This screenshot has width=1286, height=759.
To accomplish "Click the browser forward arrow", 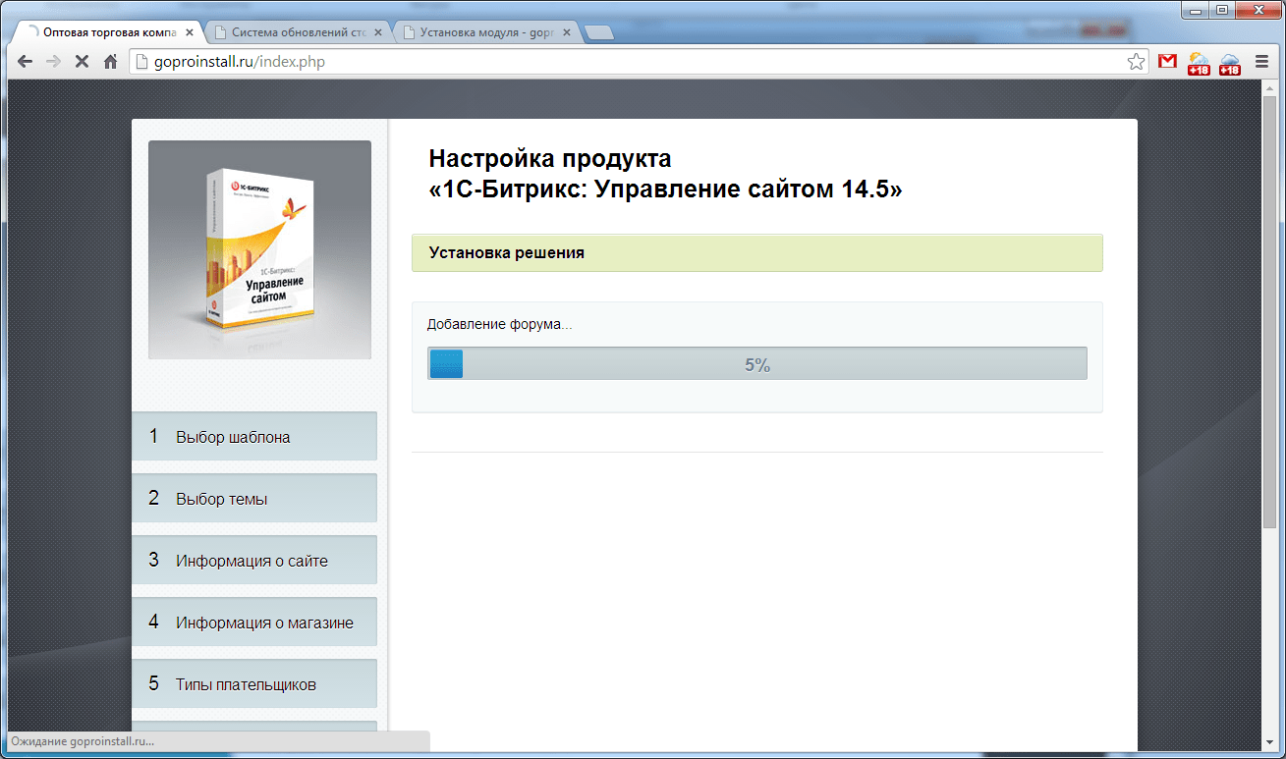I will coord(53,62).
